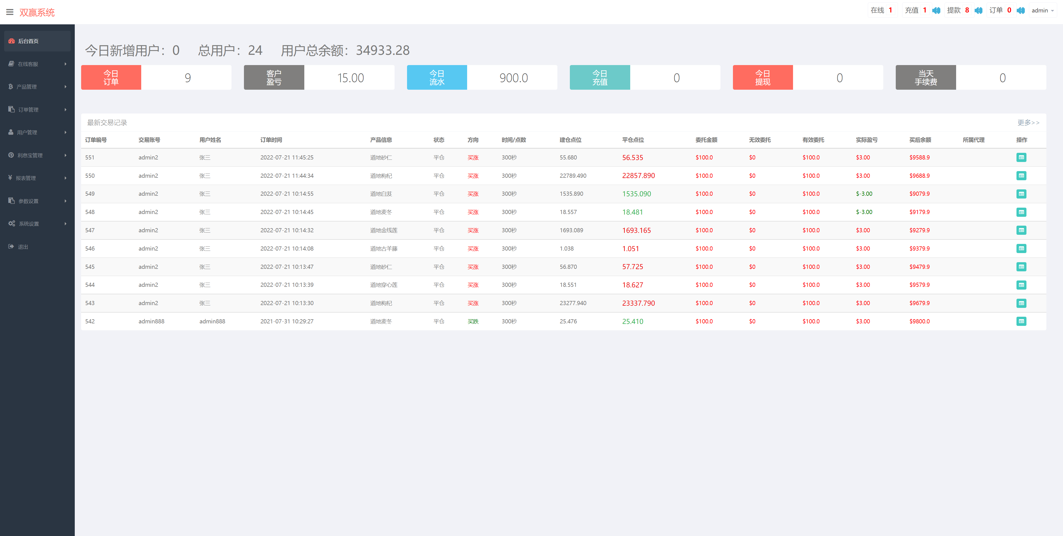Mute the 提款 notification speaker
The width and height of the screenshot is (1063, 536).
(978, 10)
